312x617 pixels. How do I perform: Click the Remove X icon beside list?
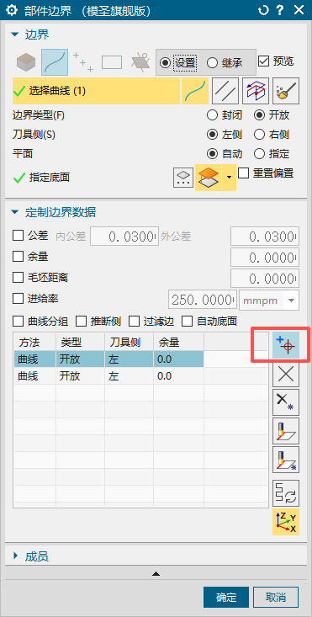[286, 374]
